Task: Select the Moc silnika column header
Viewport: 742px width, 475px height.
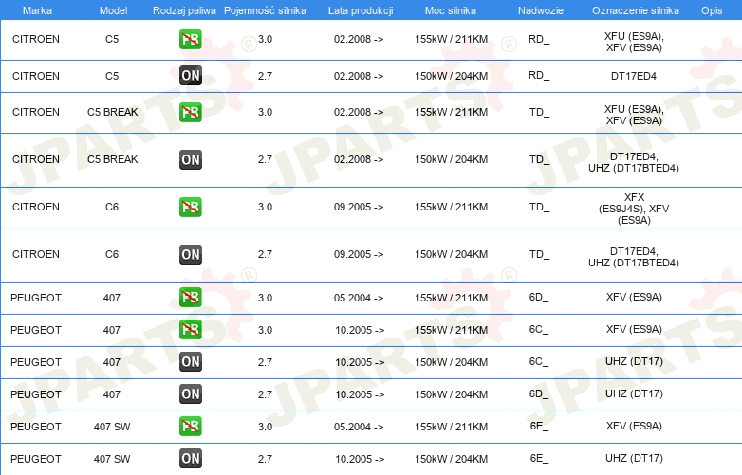Action: click(451, 9)
